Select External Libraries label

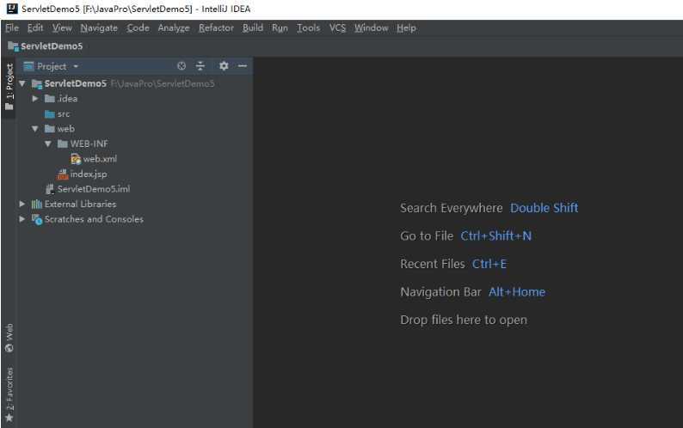[80, 205]
